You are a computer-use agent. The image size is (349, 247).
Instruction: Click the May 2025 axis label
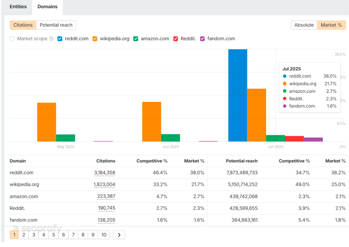[66, 147]
